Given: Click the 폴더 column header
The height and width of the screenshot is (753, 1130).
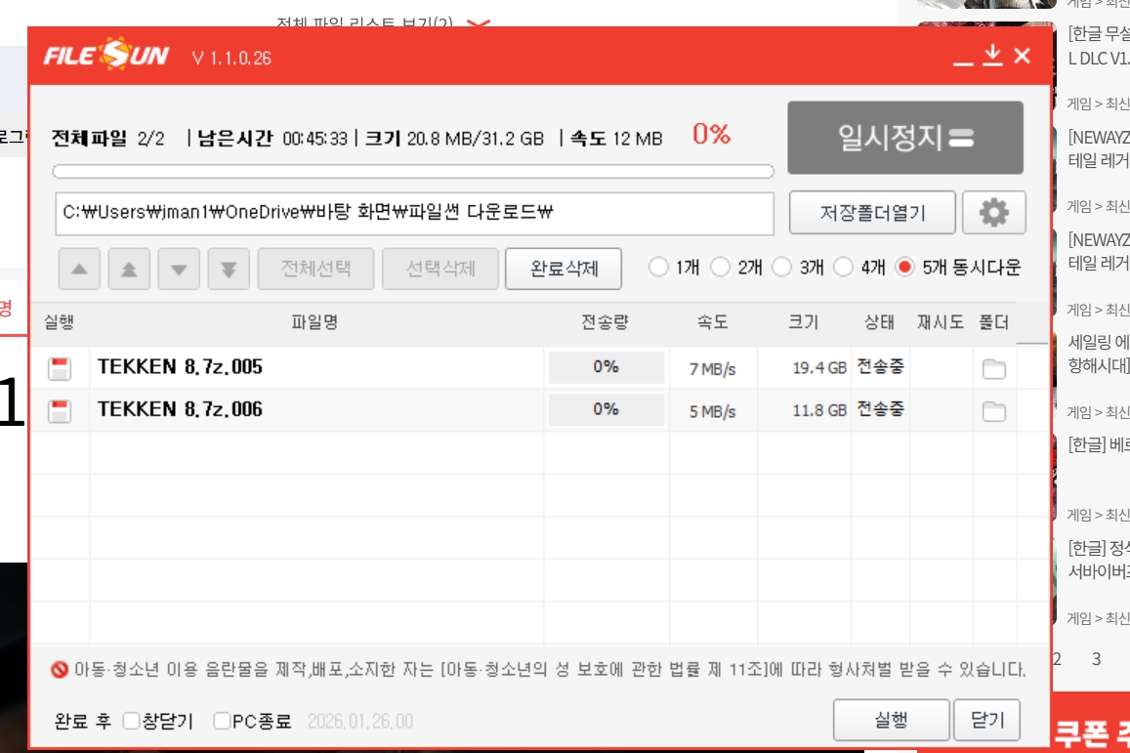Looking at the screenshot, I should pyautogui.click(x=994, y=322).
